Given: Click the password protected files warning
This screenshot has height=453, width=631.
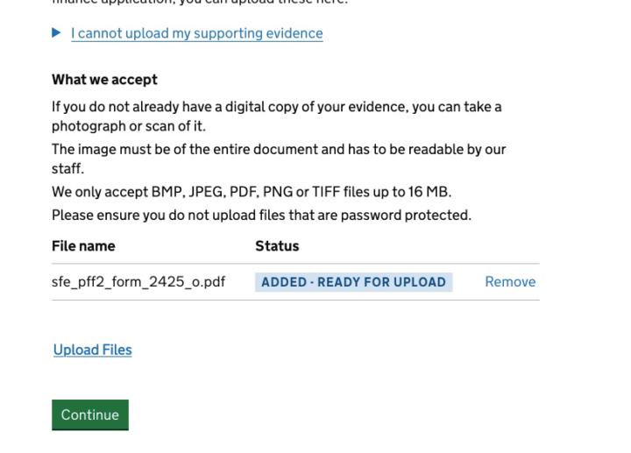Looking at the screenshot, I should click(x=261, y=215).
